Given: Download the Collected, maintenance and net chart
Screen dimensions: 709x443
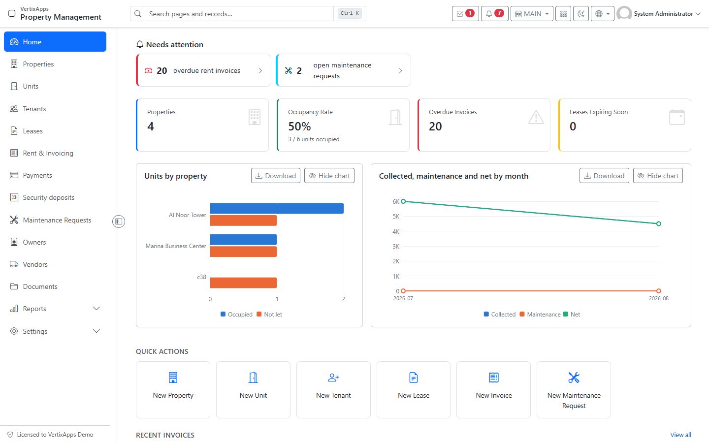Looking at the screenshot, I should (604, 176).
